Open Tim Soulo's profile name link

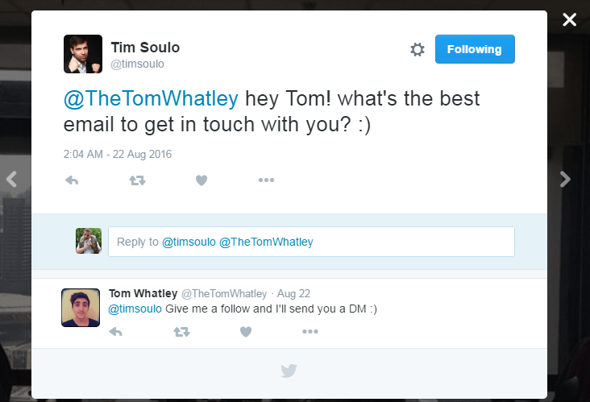pos(145,48)
